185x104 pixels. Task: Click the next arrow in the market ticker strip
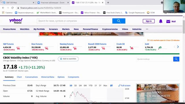point(178,47)
